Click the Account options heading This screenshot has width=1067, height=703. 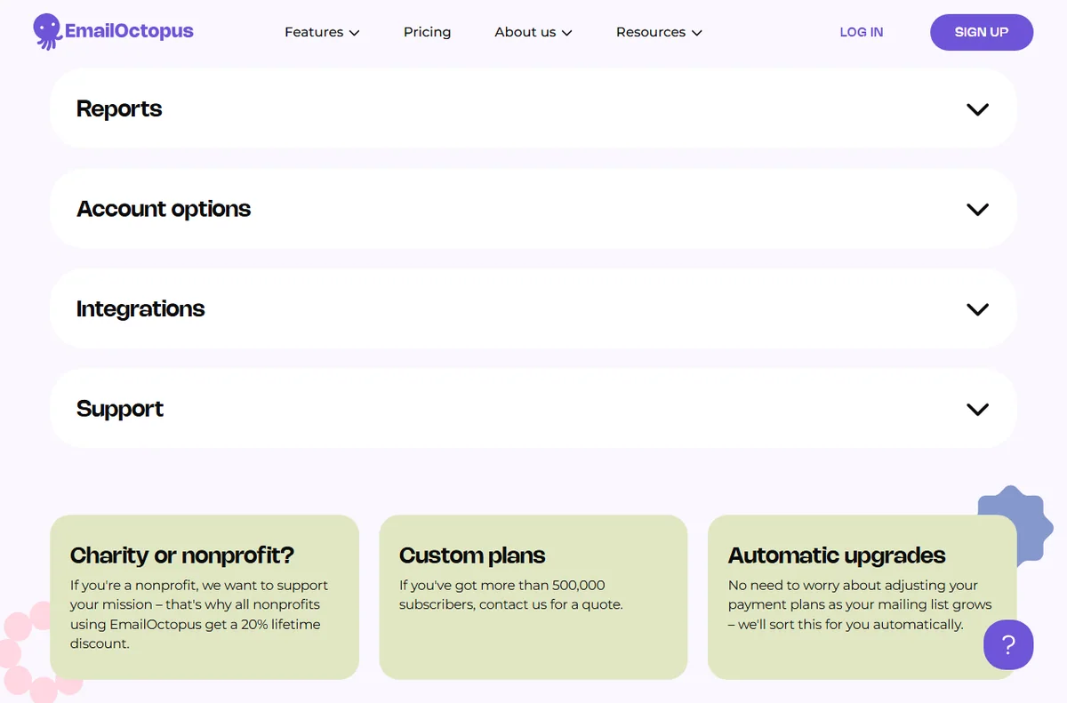click(164, 209)
